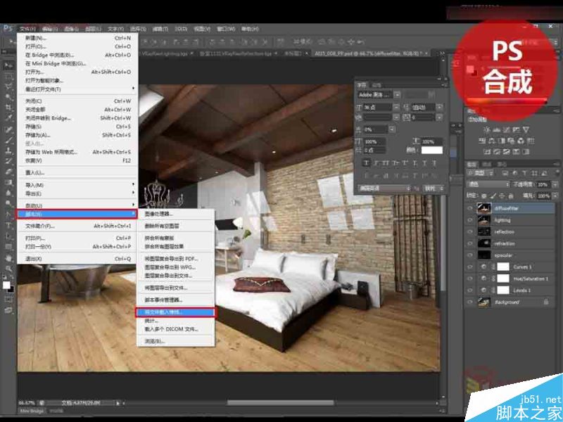Select the Pen tool
Screen dimensions: 563x422
coord(8,215)
